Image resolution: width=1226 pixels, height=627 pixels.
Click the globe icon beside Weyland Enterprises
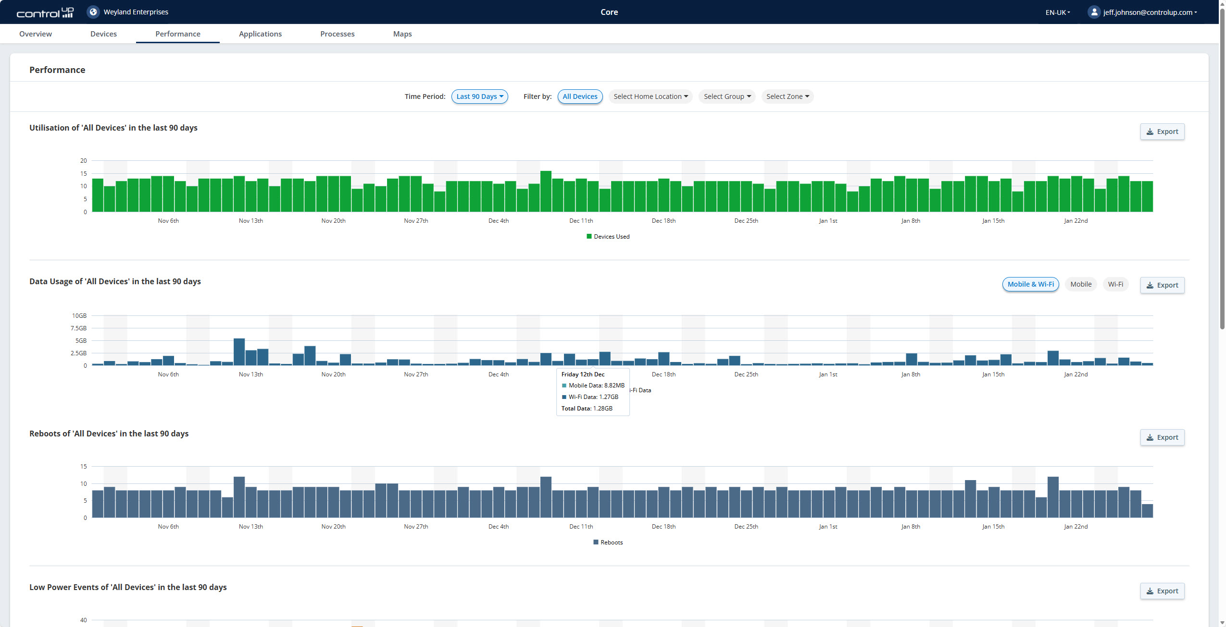click(93, 12)
